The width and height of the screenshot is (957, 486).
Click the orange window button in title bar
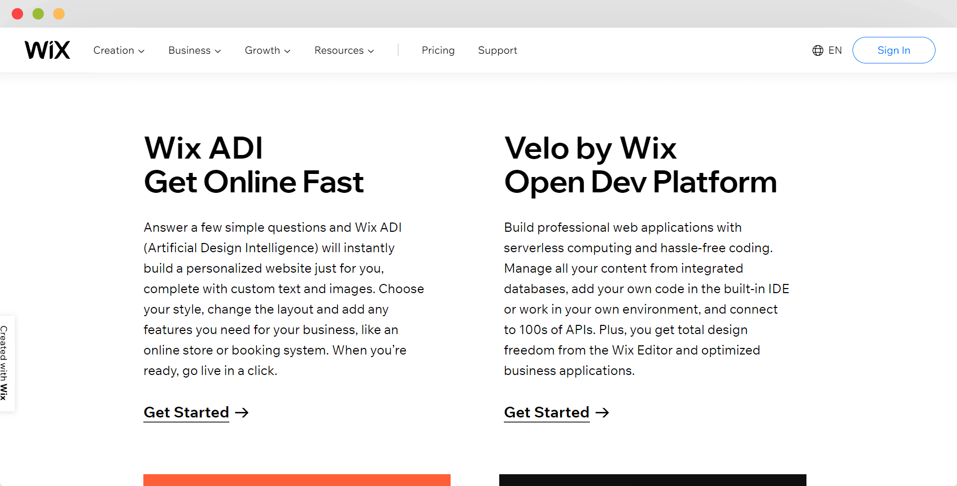tap(59, 14)
